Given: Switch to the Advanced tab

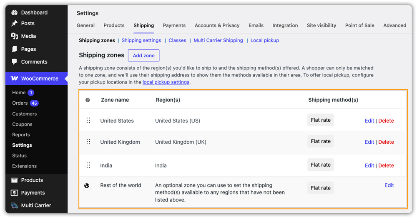Looking at the screenshot, I should [394, 25].
